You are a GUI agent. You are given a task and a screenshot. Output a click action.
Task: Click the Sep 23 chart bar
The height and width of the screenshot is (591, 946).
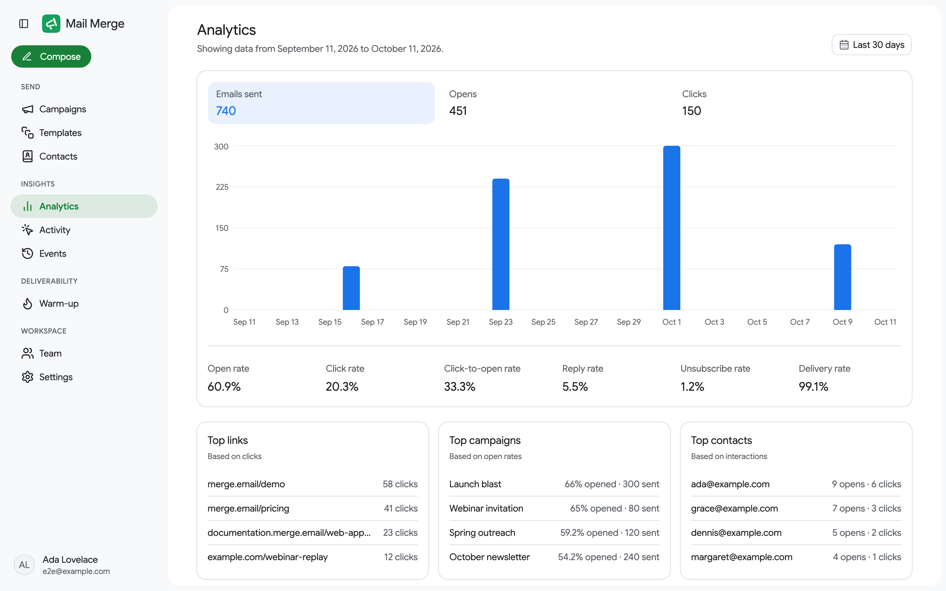(x=501, y=244)
